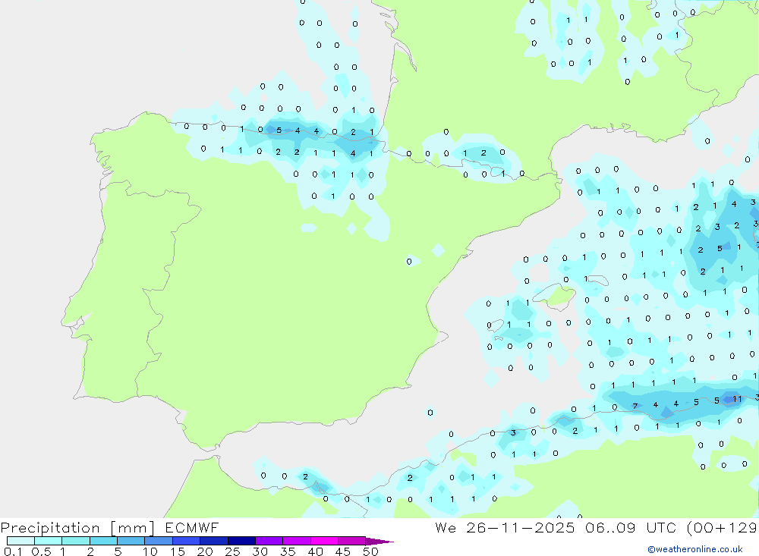Click the '7' precipitation value on map

(635, 406)
